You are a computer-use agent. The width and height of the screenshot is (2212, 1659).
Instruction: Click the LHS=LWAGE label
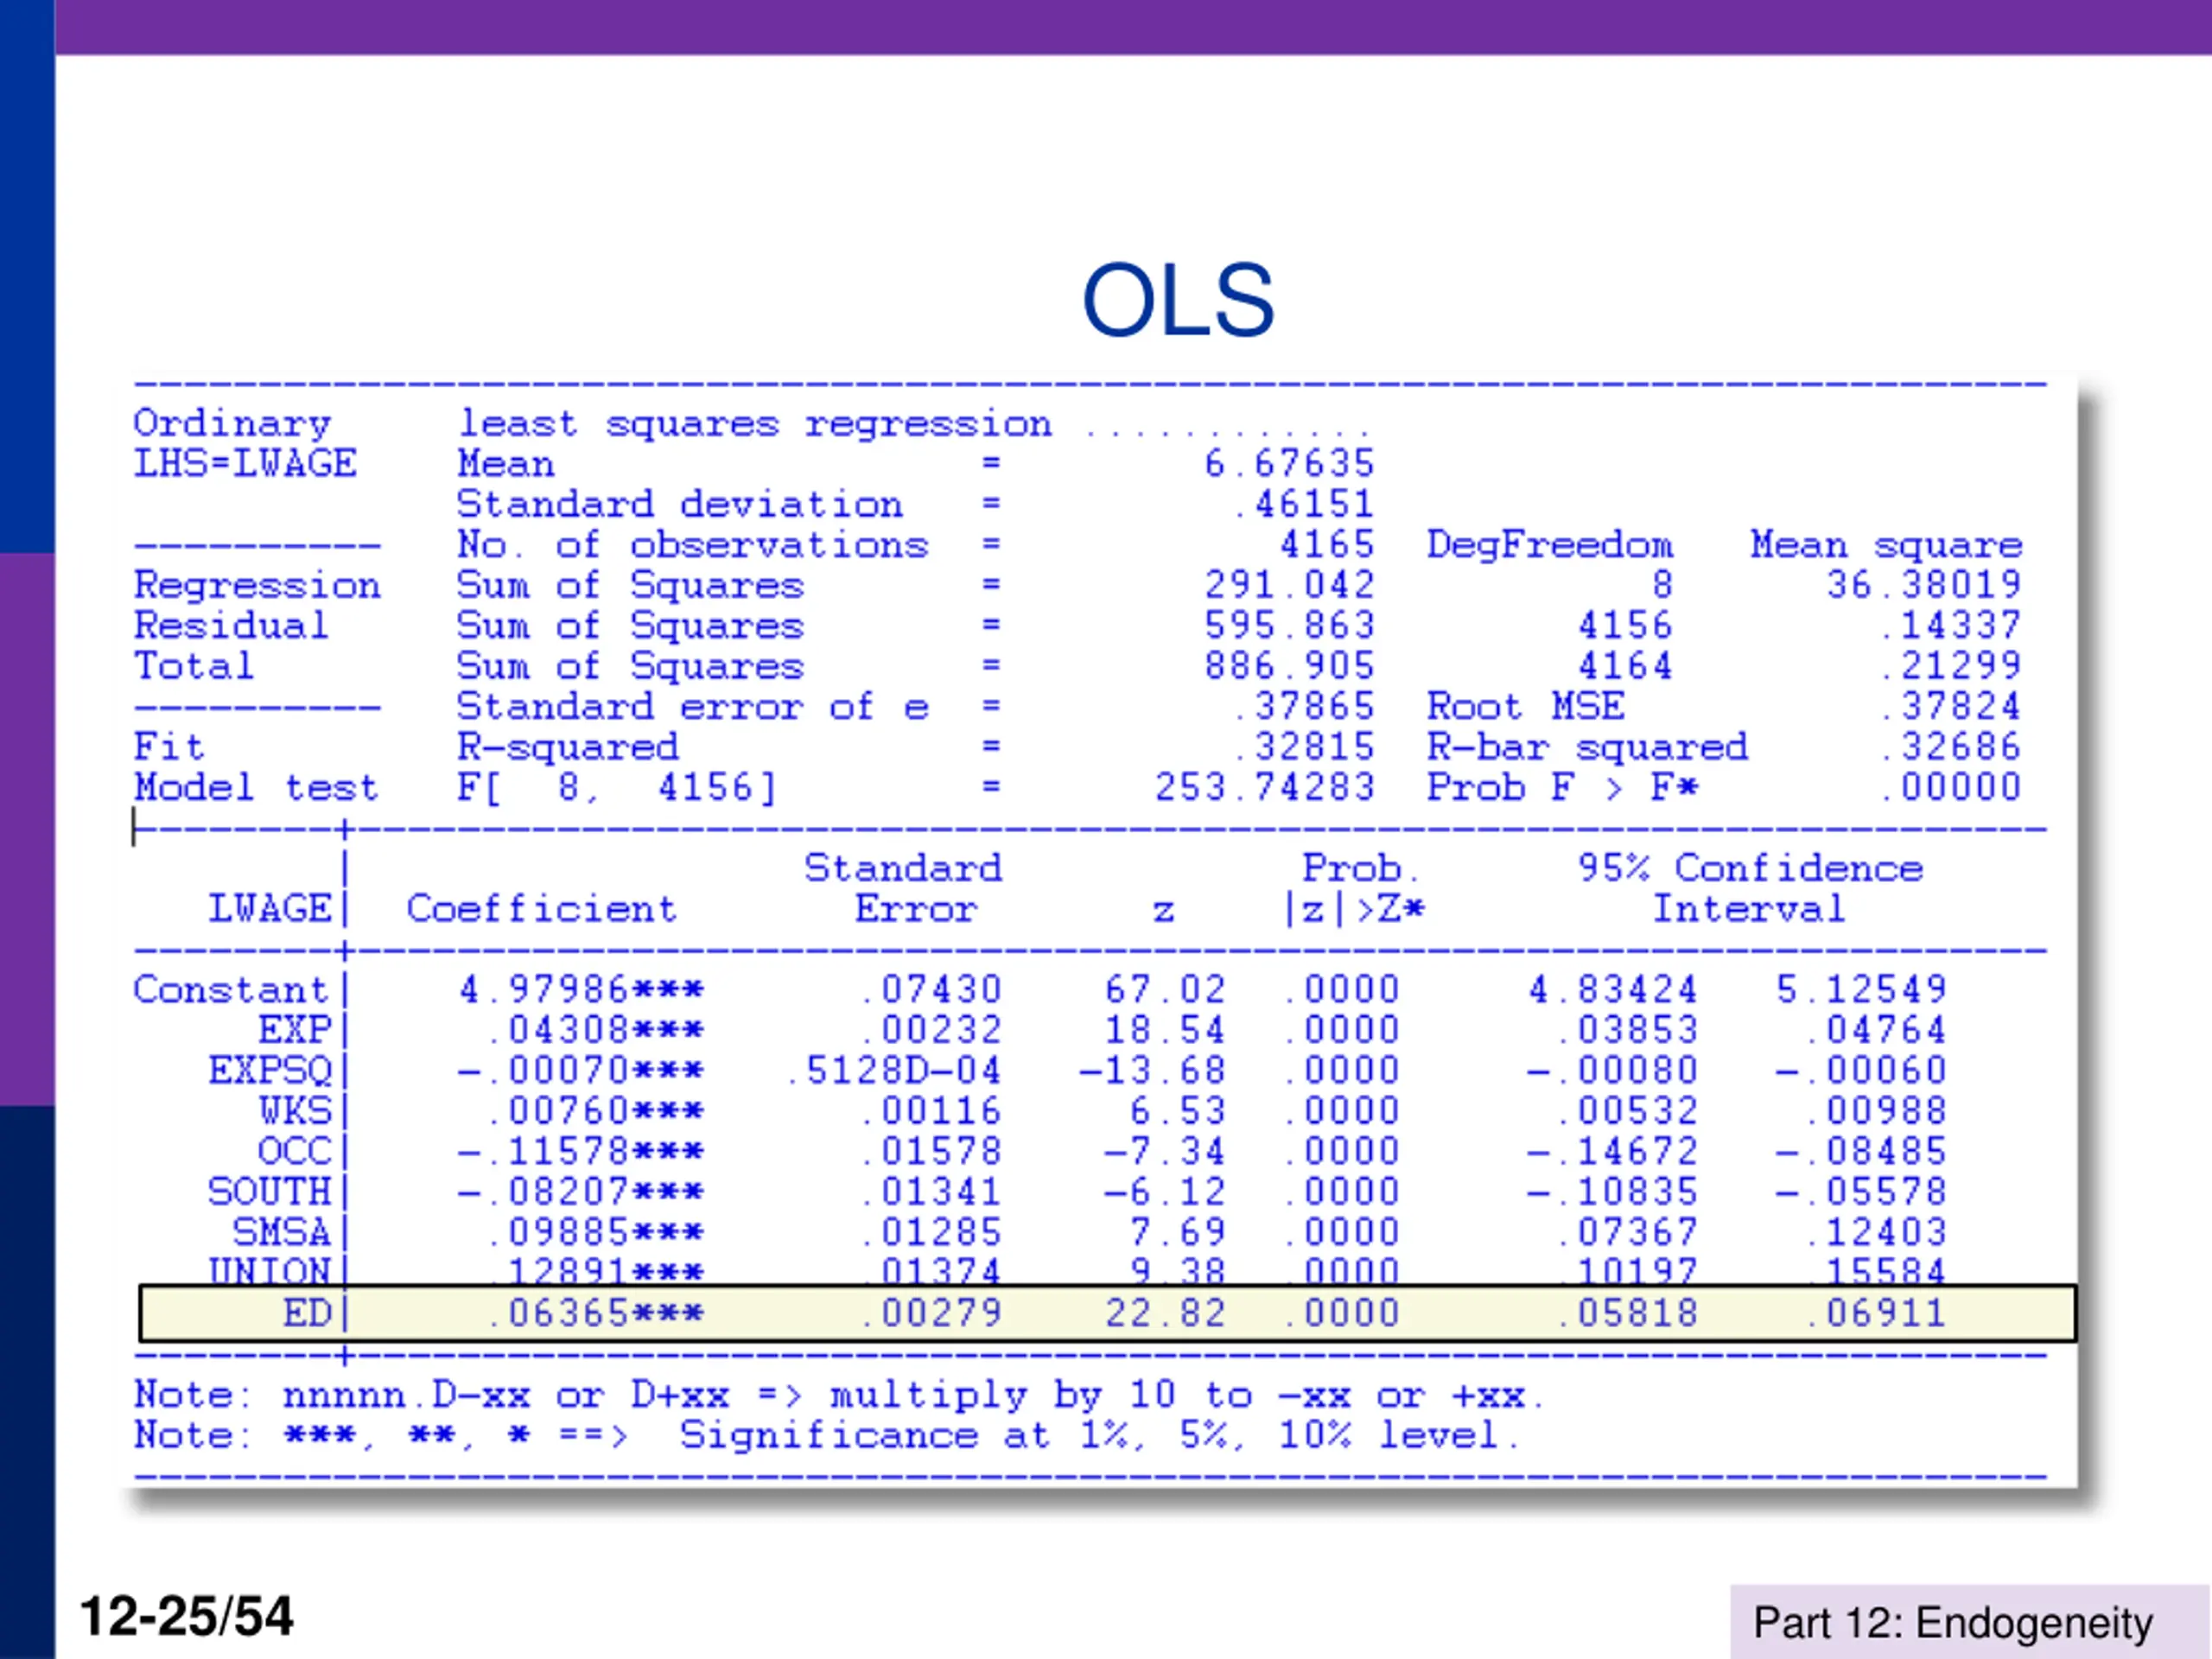[245, 464]
